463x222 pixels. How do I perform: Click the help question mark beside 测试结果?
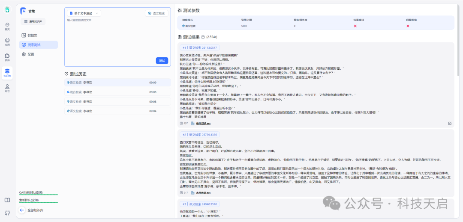(203, 37)
